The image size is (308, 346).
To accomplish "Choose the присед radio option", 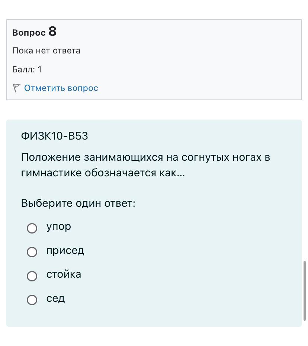I will pyautogui.click(x=32, y=252).
